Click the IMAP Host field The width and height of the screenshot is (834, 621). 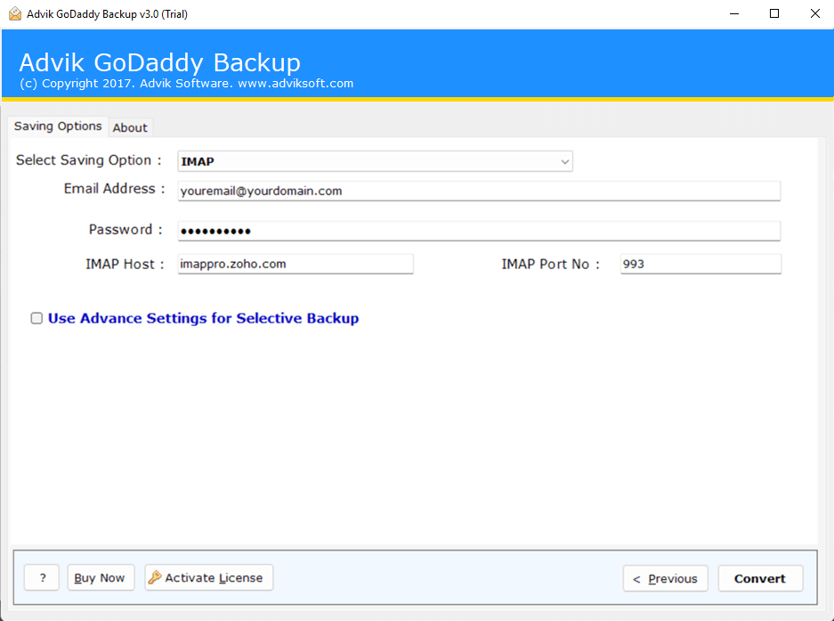point(296,264)
